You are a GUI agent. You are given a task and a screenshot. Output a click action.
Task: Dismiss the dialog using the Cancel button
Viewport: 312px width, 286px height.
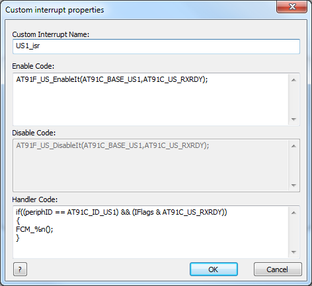278,269
